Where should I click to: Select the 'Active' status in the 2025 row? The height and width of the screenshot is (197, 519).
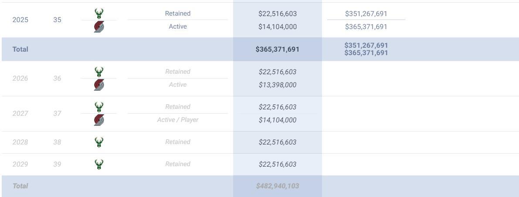(x=177, y=26)
